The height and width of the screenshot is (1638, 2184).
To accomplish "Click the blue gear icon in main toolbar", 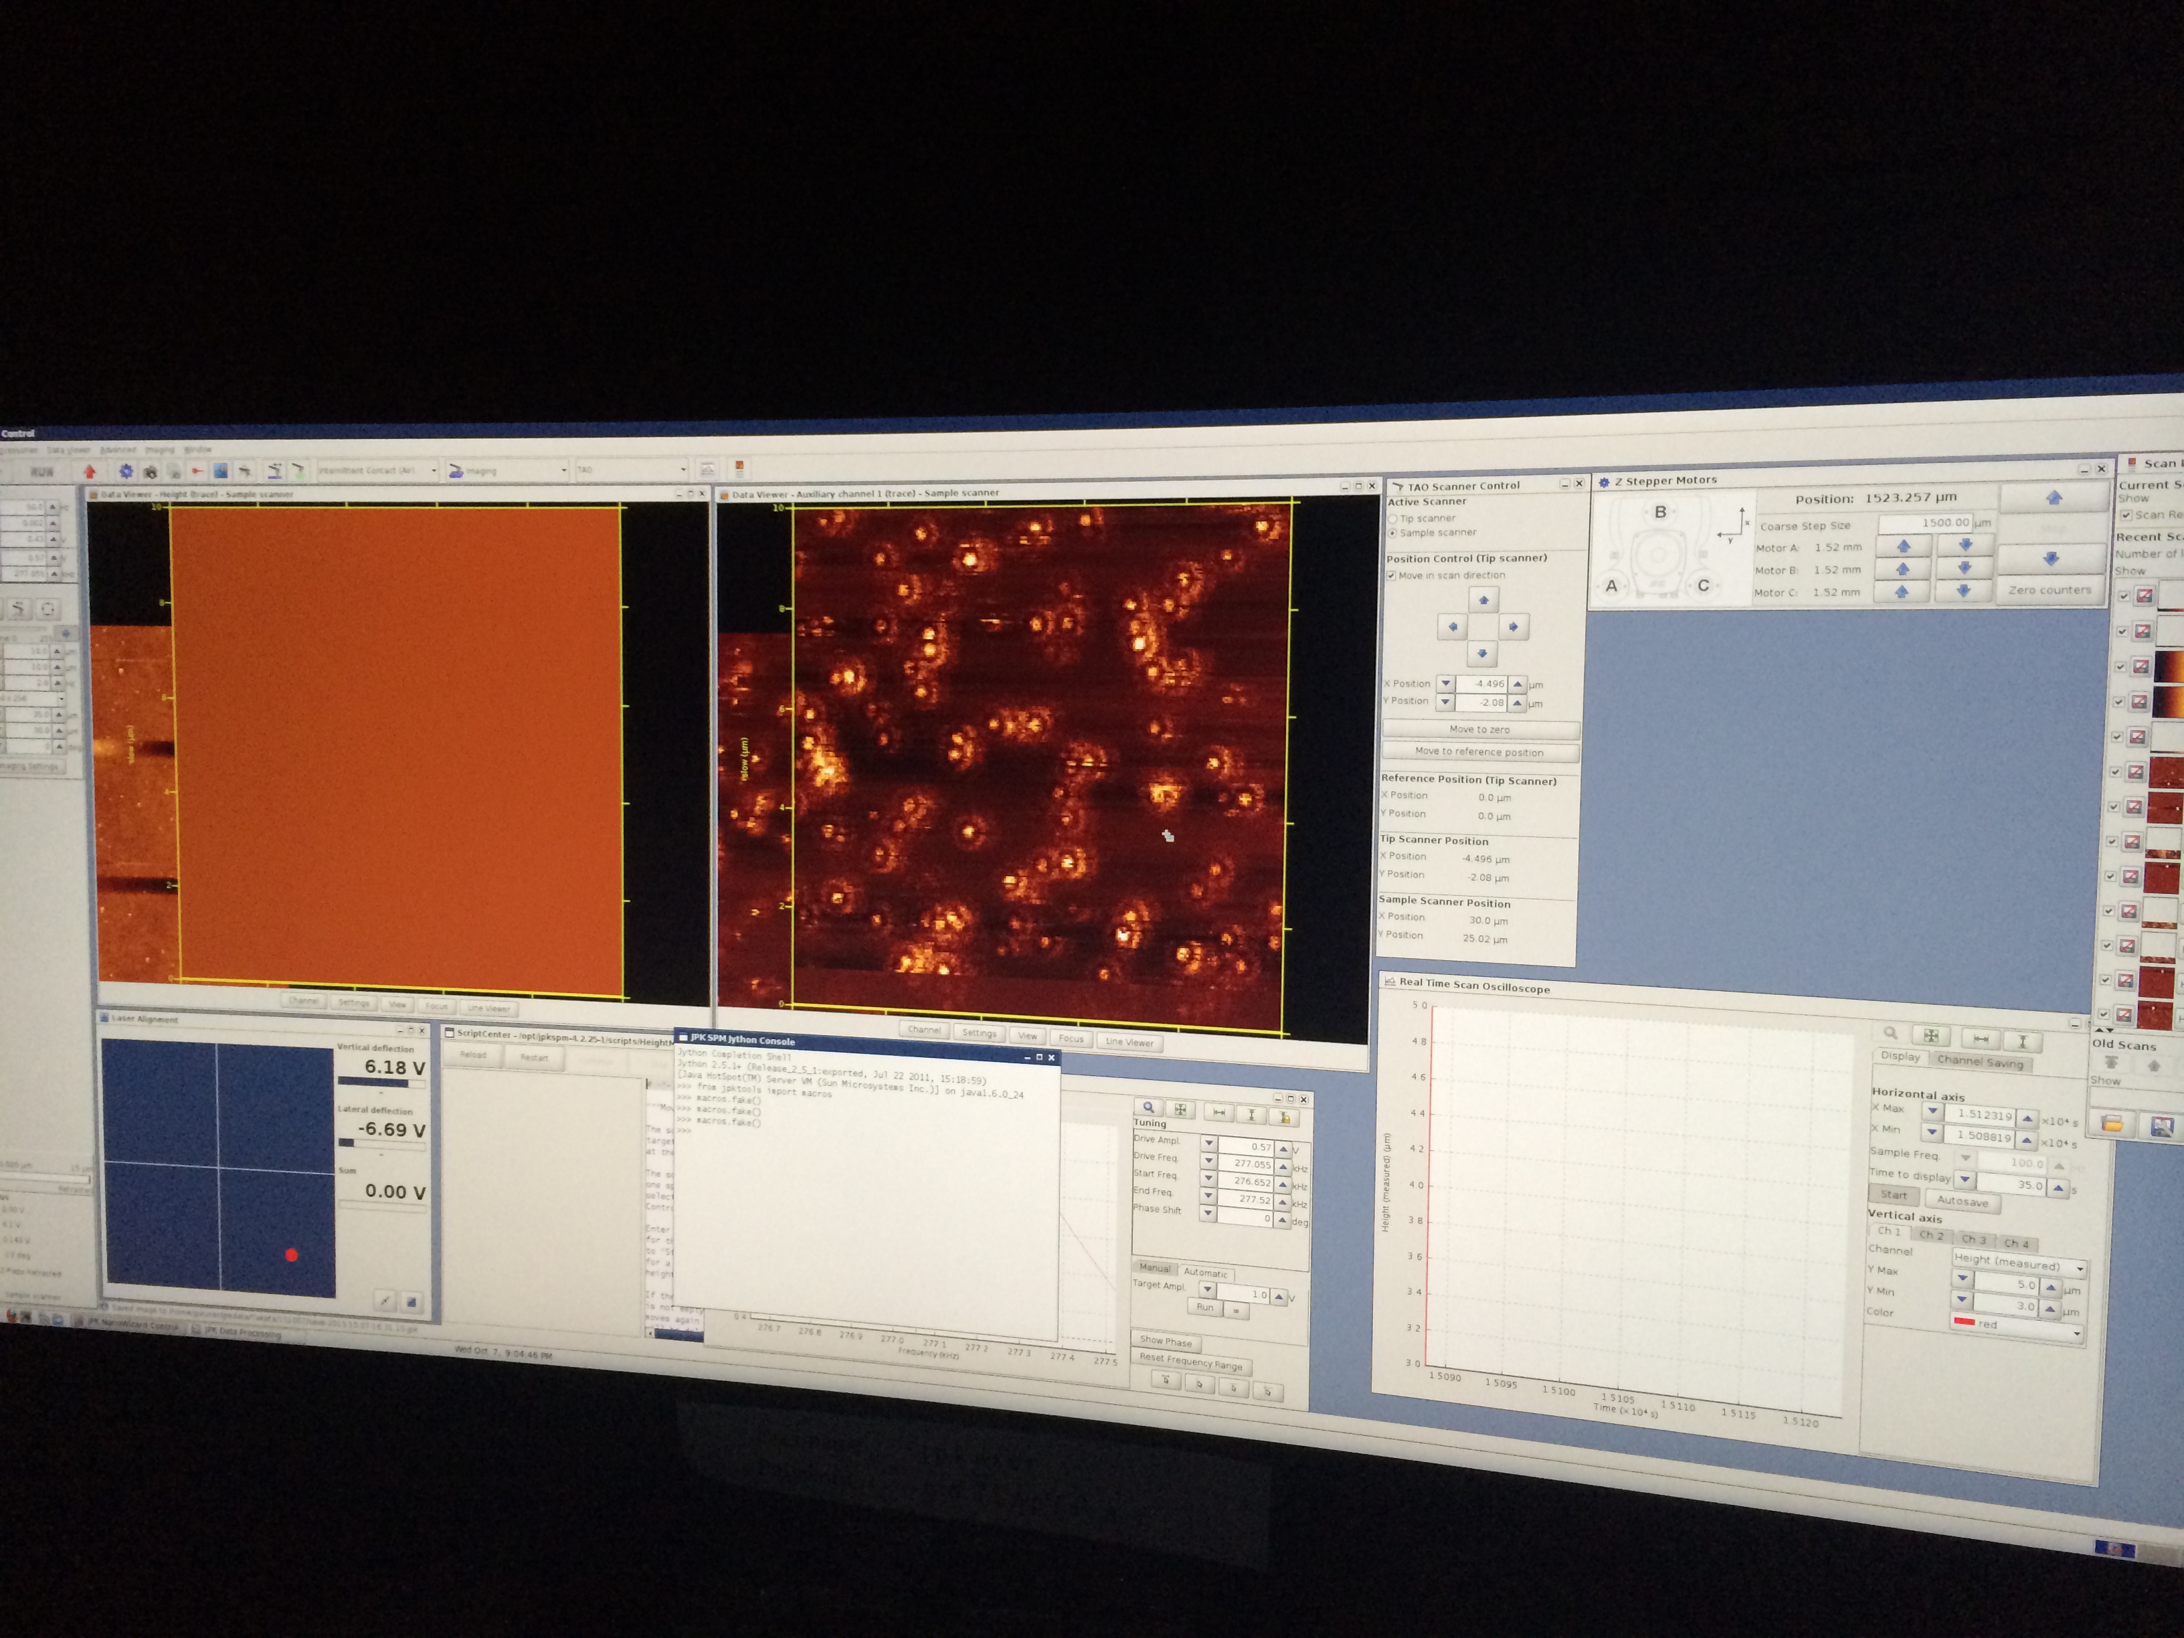I will (x=125, y=472).
